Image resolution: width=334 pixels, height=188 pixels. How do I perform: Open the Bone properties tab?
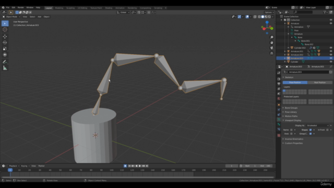pos(279,124)
